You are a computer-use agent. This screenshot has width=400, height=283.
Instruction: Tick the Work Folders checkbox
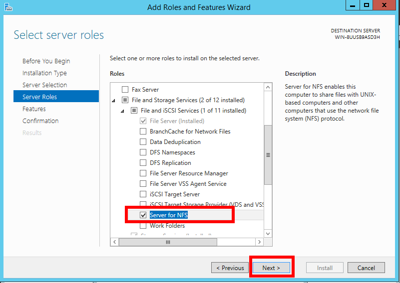pyautogui.click(x=143, y=226)
